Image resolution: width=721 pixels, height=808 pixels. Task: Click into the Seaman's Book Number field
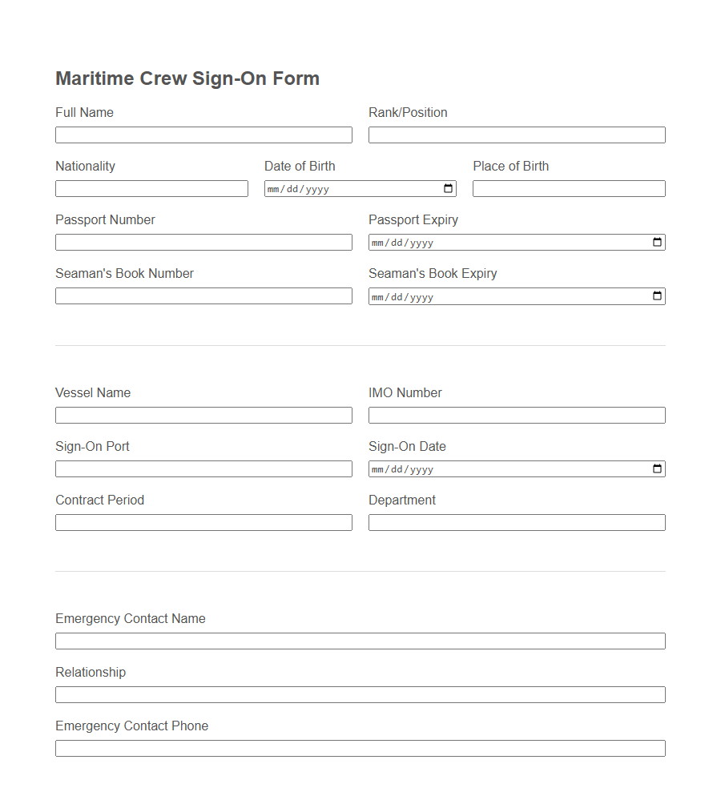click(x=203, y=295)
